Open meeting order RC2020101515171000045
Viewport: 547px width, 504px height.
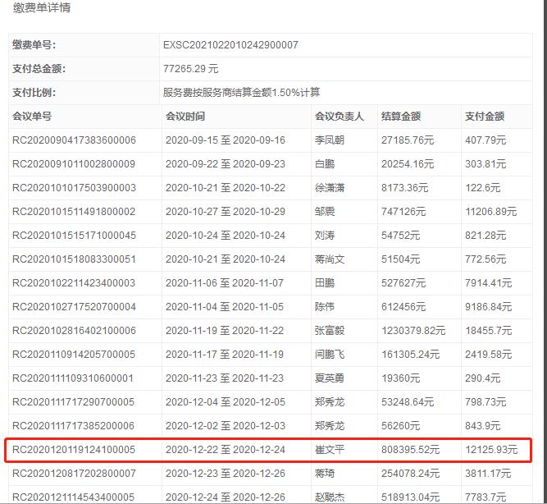[x=74, y=236]
